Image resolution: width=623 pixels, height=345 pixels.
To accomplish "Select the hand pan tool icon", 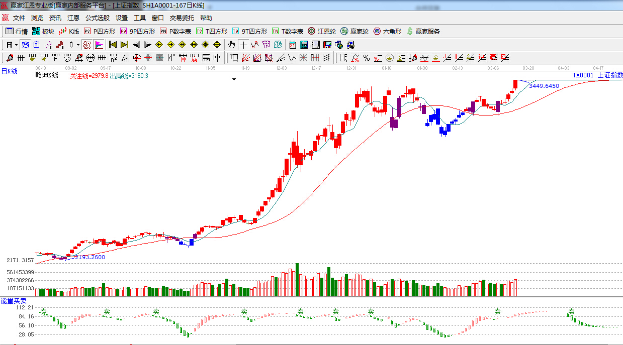I will [231, 45].
